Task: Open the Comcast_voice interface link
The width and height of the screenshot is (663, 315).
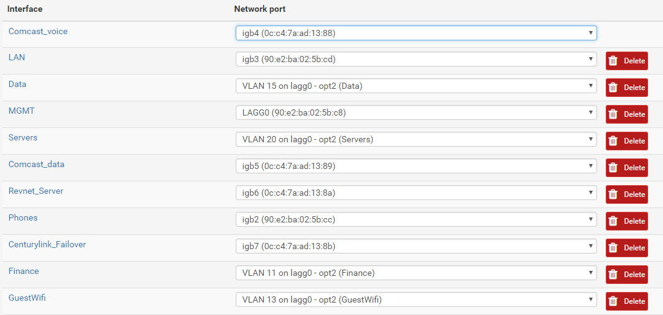Action: [38, 31]
